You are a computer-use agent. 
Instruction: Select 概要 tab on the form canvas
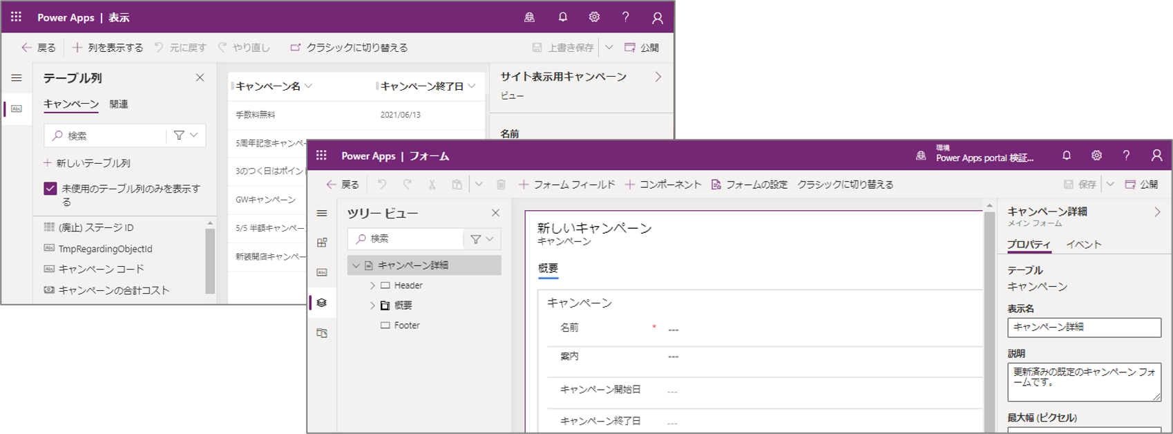pos(548,268)
